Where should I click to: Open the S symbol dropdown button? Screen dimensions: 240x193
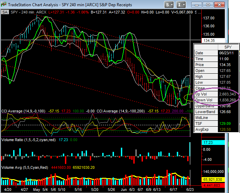click(x=169, y=5)
